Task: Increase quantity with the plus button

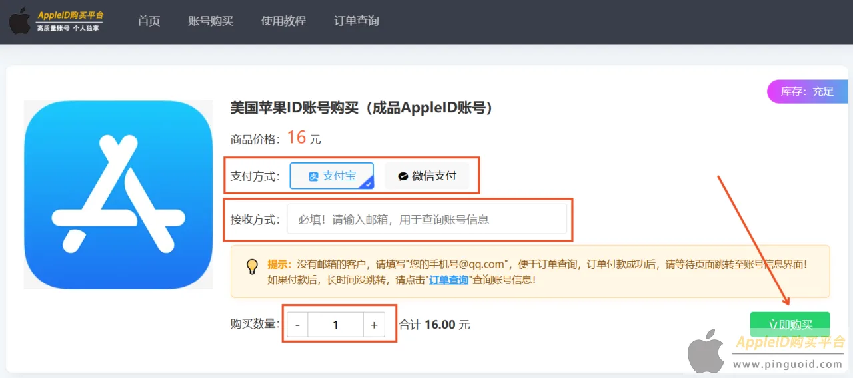Action: [374, 325]
